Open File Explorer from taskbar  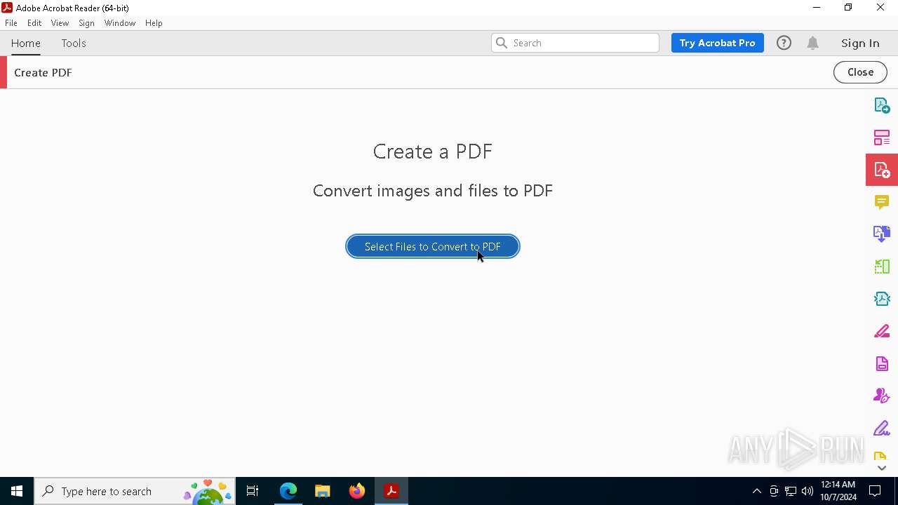[x=322, y=491]
